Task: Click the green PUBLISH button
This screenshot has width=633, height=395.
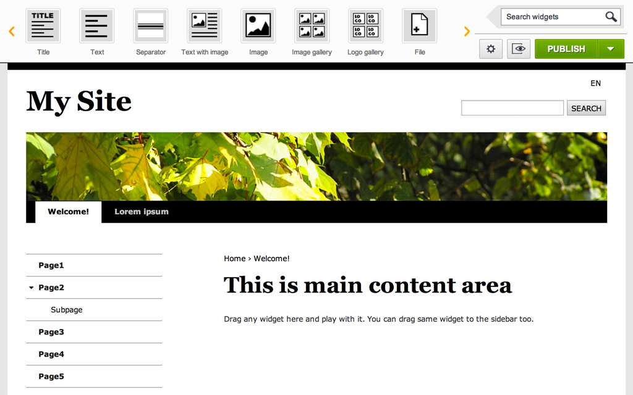Action: coord(566,49)
